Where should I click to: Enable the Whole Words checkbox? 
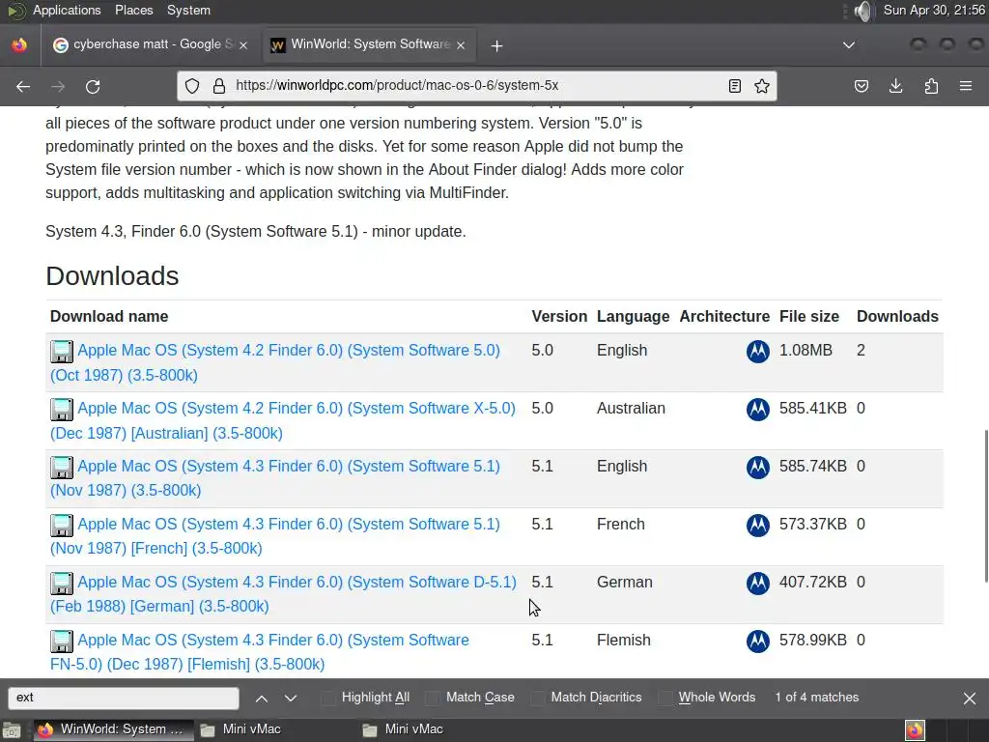tap(664, 698)
